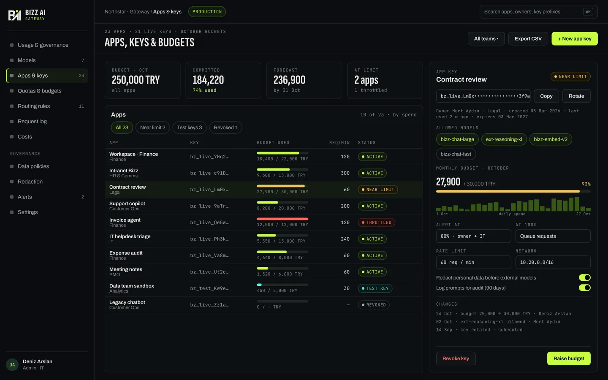
Task: Click the square icon beside Redaction
Action: [x=12, y=182]
